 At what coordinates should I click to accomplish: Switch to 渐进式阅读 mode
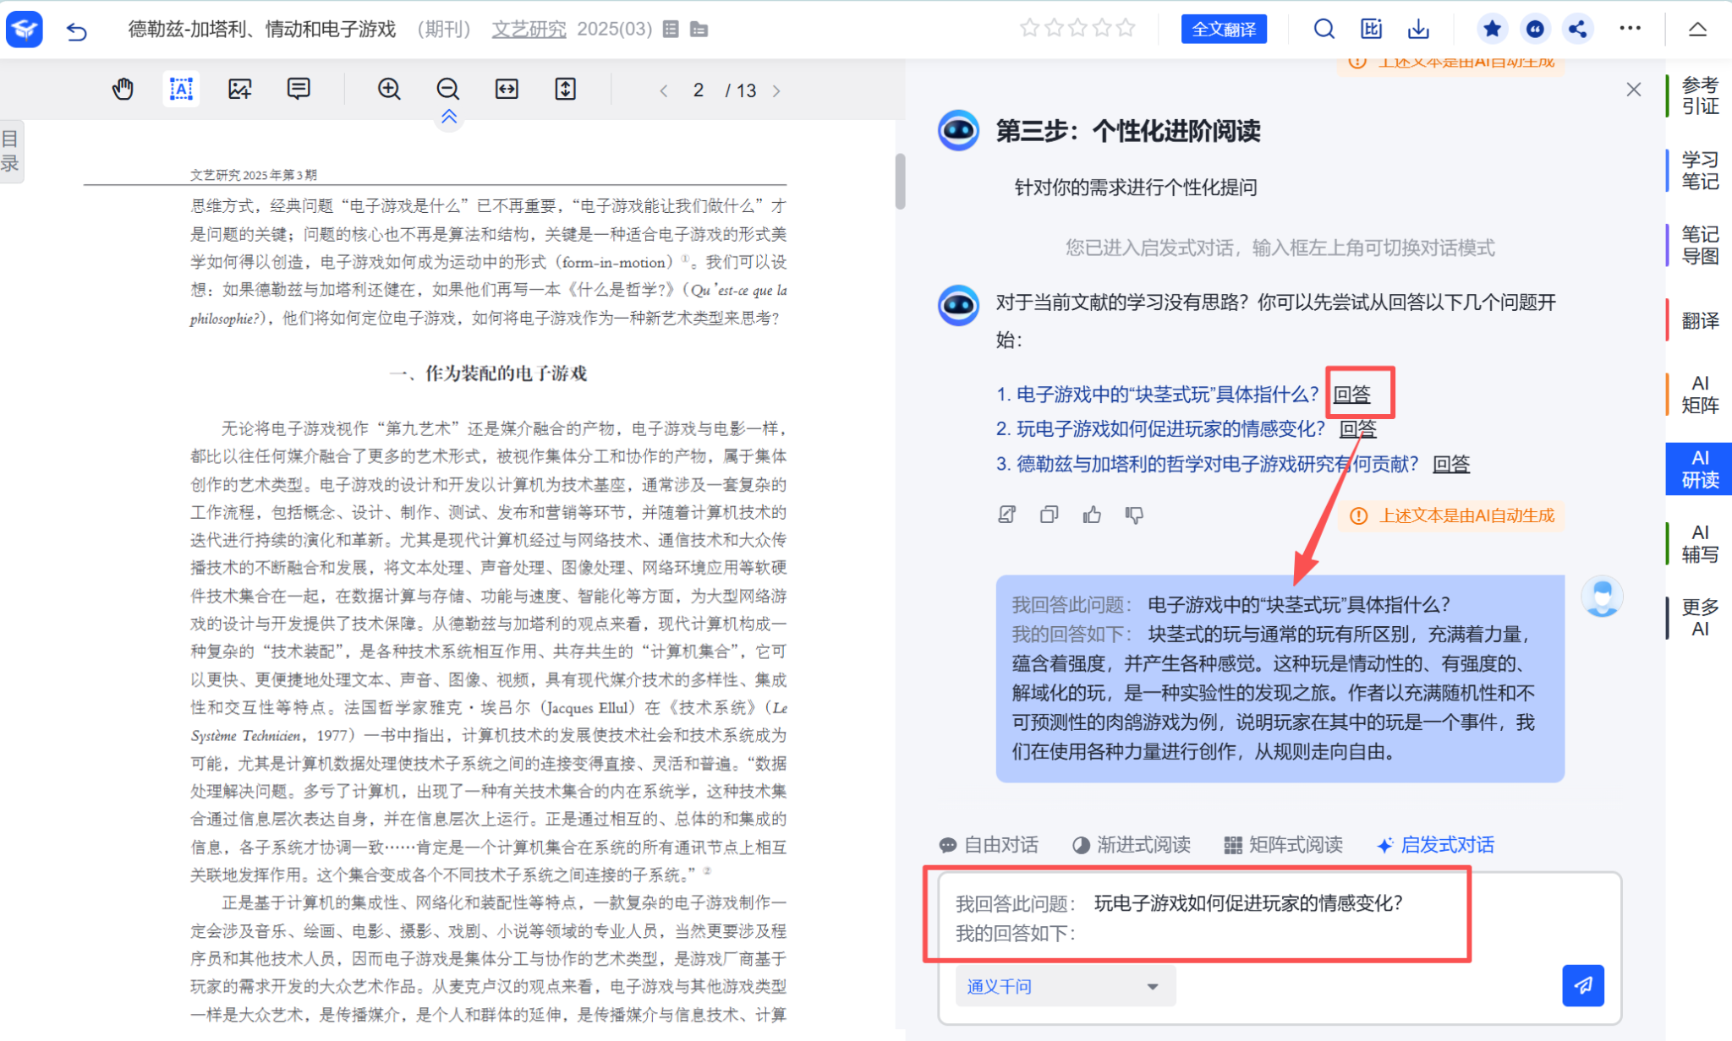coord(1132,845)
